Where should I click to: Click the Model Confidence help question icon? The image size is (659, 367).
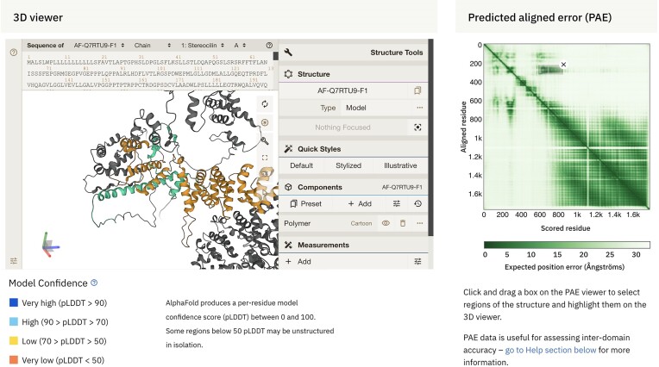[x=95, y=283]
